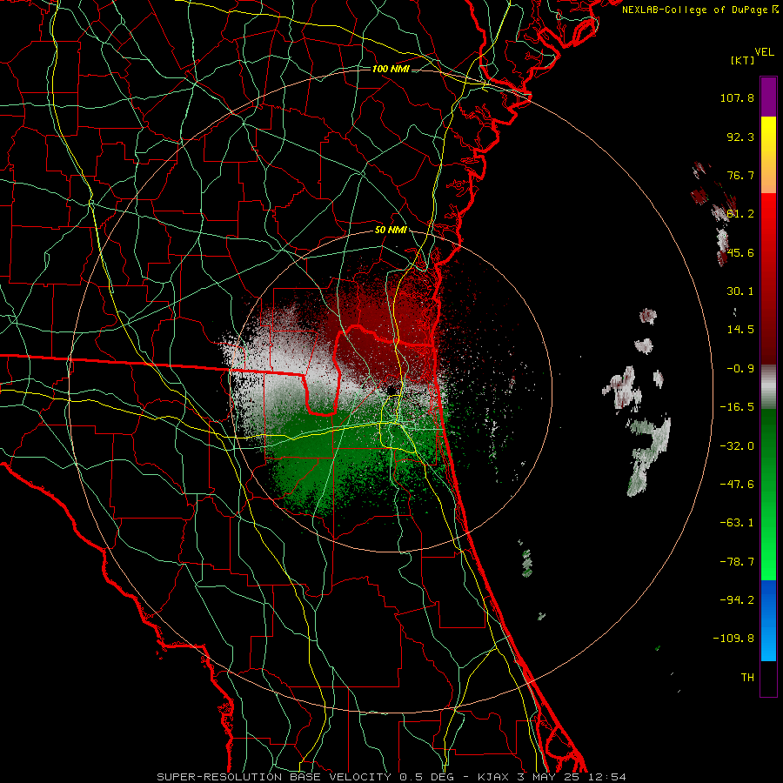The width and height of the screenshot is (783, 783).
Task: Select the 92.3 scale value
Action: click(x=740, y=137)
